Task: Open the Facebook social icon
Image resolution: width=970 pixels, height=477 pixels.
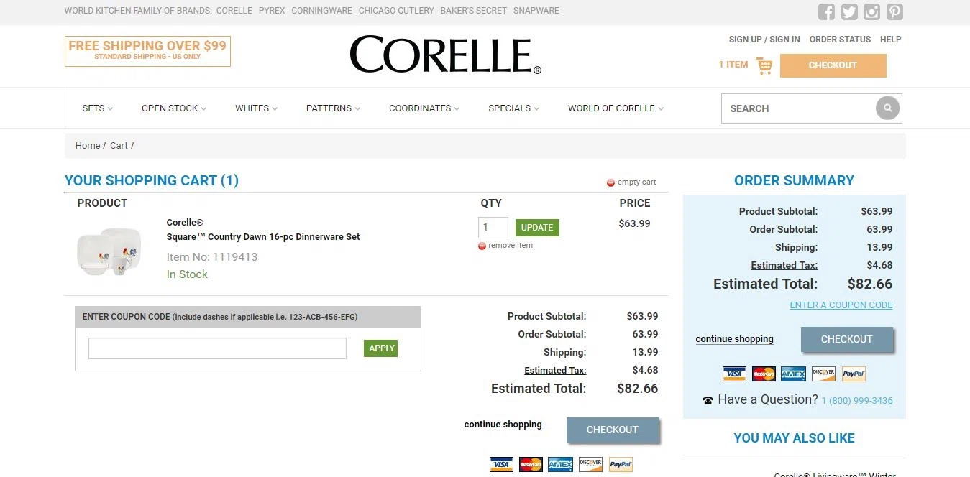Action: [827, 11]
